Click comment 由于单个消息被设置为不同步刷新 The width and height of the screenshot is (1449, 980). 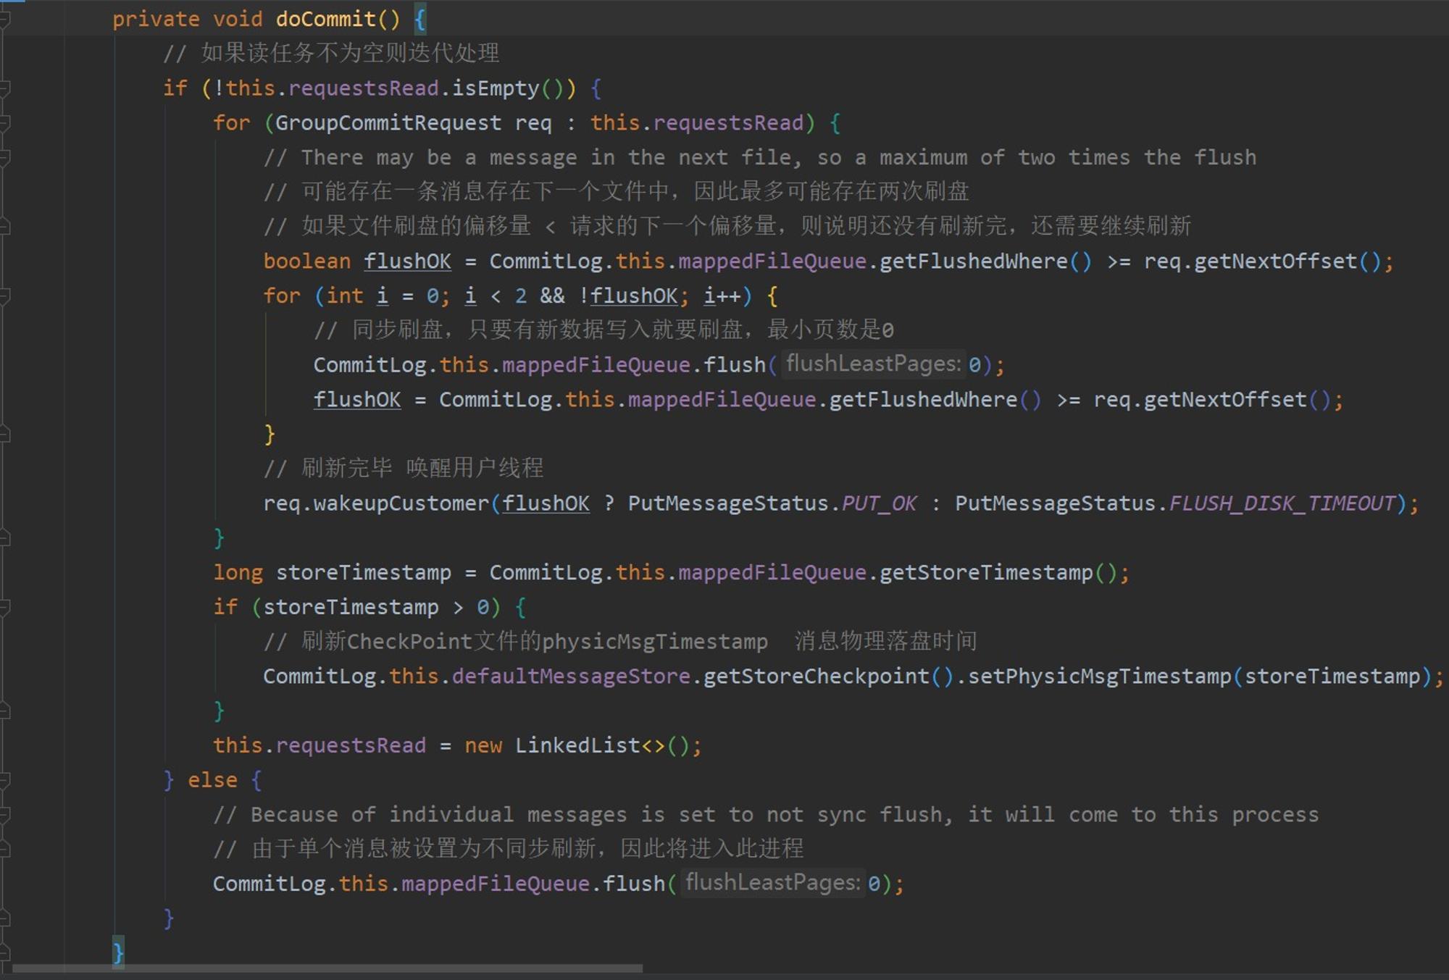coord(509,849)
